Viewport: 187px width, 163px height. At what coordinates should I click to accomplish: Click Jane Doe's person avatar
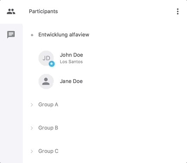[x=46, y=81]
